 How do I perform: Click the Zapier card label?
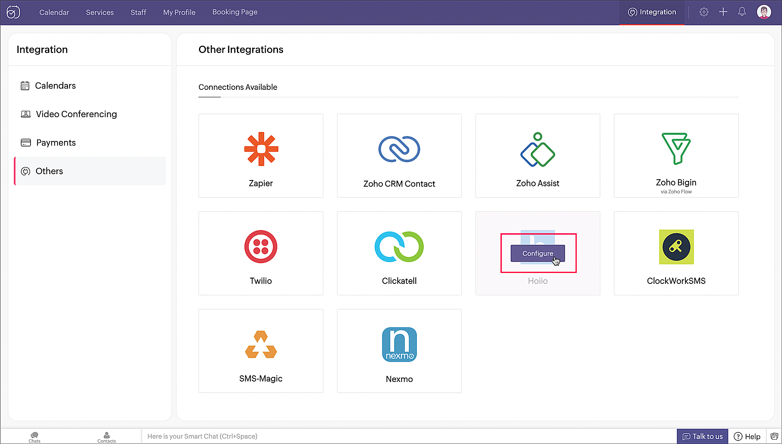coord(261,183)
